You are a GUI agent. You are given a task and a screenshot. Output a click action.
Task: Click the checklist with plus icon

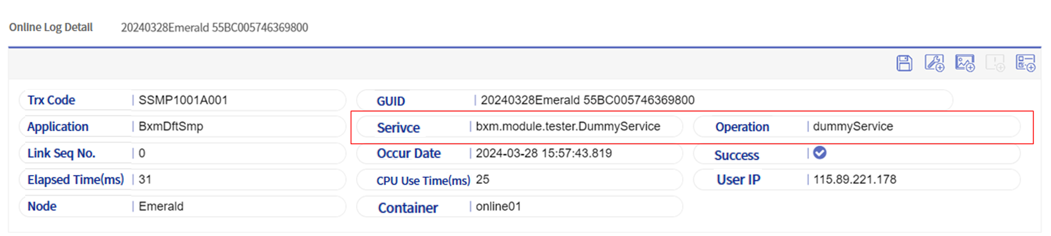(x=1025, y=63)
